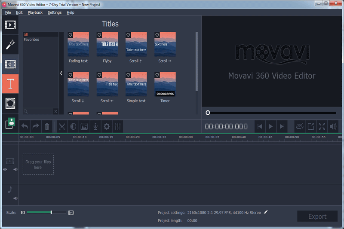The height and width of the screenshot is (229, 344).
Task: Open the Help menu
Action: [x=71, y=12]
